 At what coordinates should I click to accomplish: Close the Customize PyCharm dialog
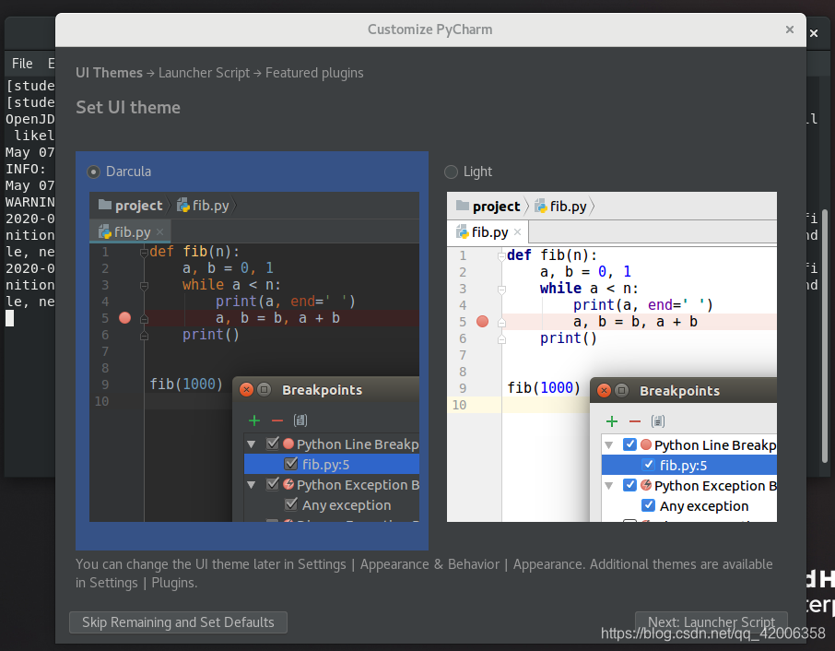(790, 30)
